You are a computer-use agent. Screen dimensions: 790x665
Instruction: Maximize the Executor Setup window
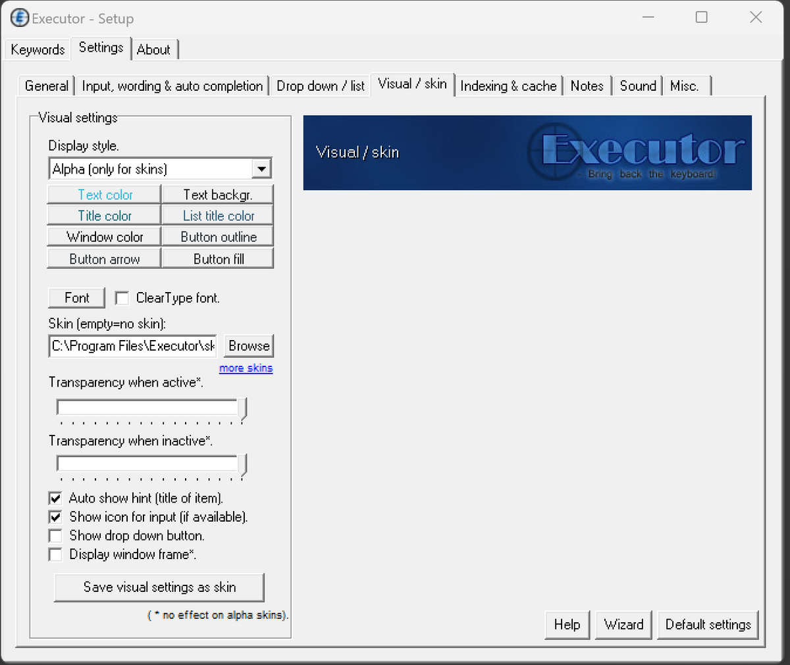click(x=702, y=17)
